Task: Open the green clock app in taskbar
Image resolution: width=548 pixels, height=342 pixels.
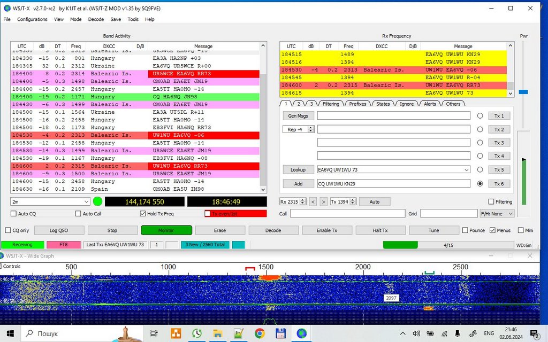Action: pyautogui.click(x=197, y=333)
